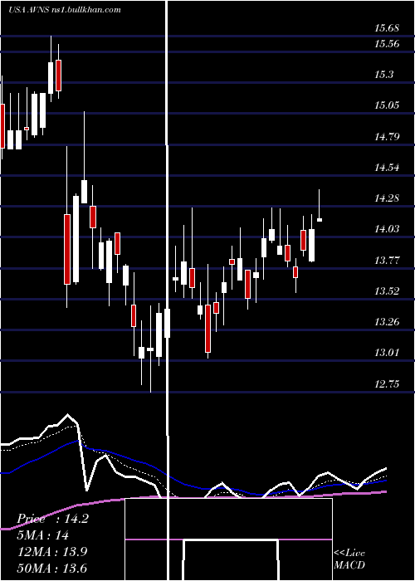Click the 13.26 price level label

[387, 322]
